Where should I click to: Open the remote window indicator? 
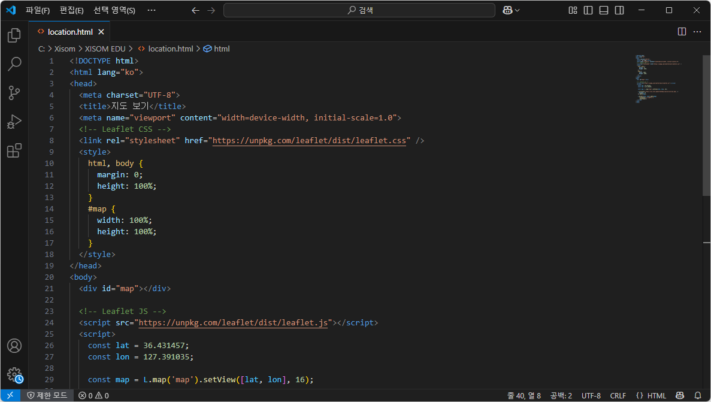tap(10, 395)
